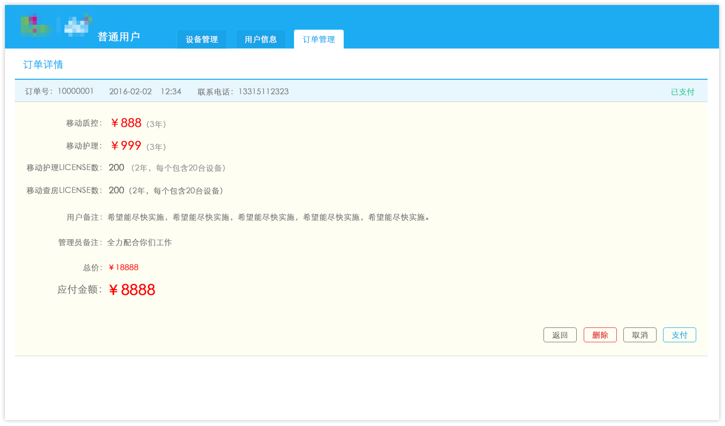725x426 pixels.
Task: Click the 移动查房LICENSE数 value 200
Action: point(117,190)
